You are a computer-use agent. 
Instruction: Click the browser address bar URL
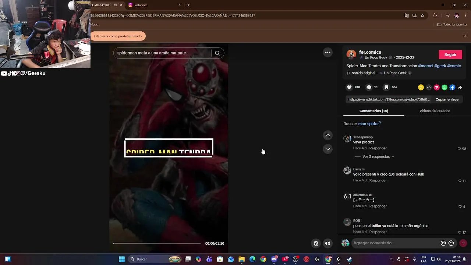coord(173,15)
